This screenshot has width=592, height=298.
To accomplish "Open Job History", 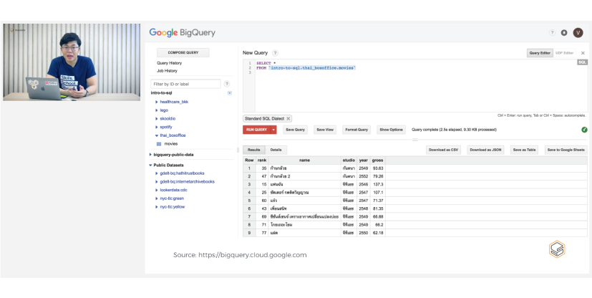I will click(x=167, y=71).
